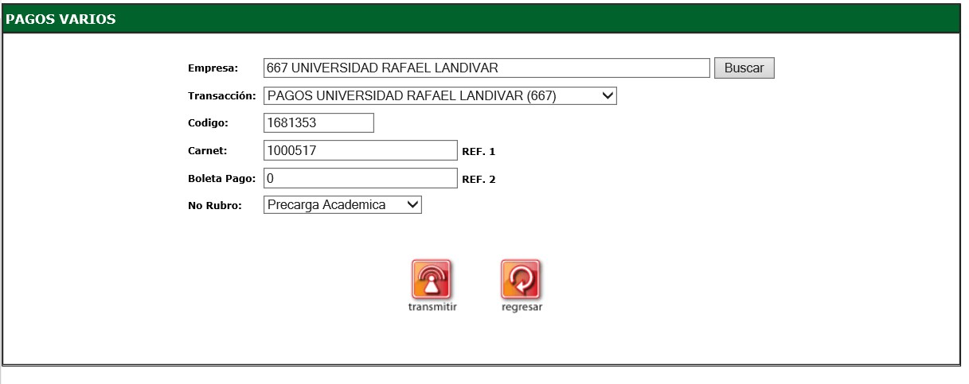
Task: Click the "Codigo:" field label
Action: click(208, 123)
